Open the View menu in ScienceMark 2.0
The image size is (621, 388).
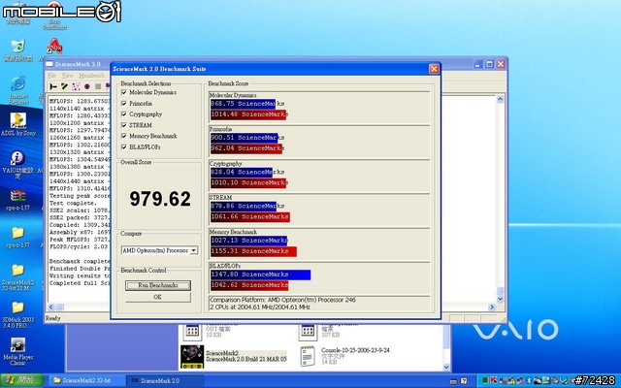pyautogui.click(x=67, y=76)
